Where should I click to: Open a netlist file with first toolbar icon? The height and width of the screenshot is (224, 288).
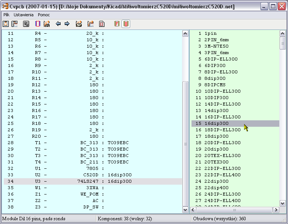click(6, 24)
